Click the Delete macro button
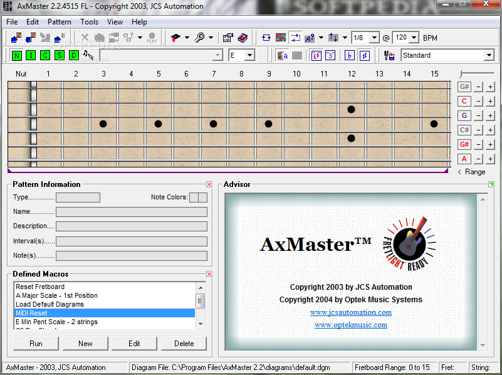Viewport: 502px width, 375px height. click(x=184, y=344)
